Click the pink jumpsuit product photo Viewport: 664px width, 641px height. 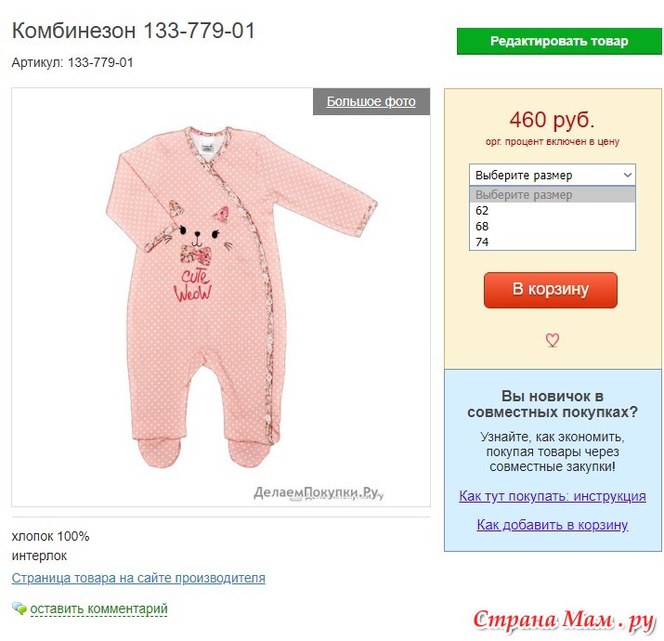click(x=241, y=296)
